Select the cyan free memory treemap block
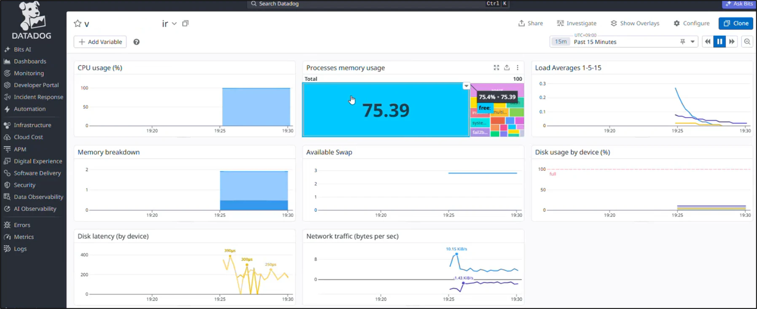Screen dimensions: 757x309 coord(386,110)
